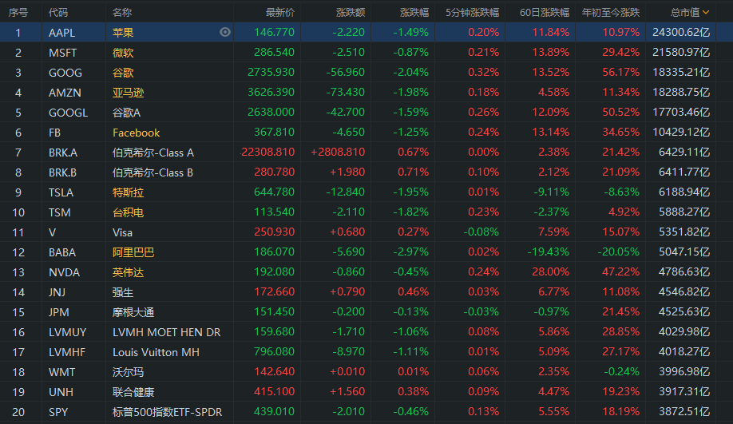Select stock code UNH
The height and width of the screenshot is (424, 733).
[x=61, y=392]
